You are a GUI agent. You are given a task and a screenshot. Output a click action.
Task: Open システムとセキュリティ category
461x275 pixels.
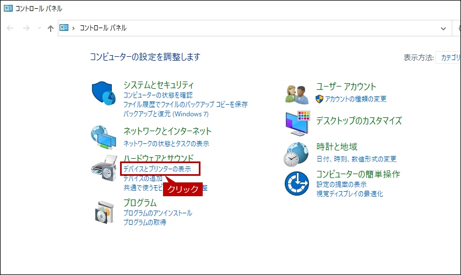pyautogui.click(x=159, y=85)
